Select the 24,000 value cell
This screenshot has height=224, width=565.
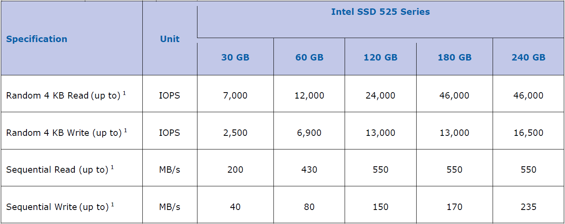tap(380, 96)
